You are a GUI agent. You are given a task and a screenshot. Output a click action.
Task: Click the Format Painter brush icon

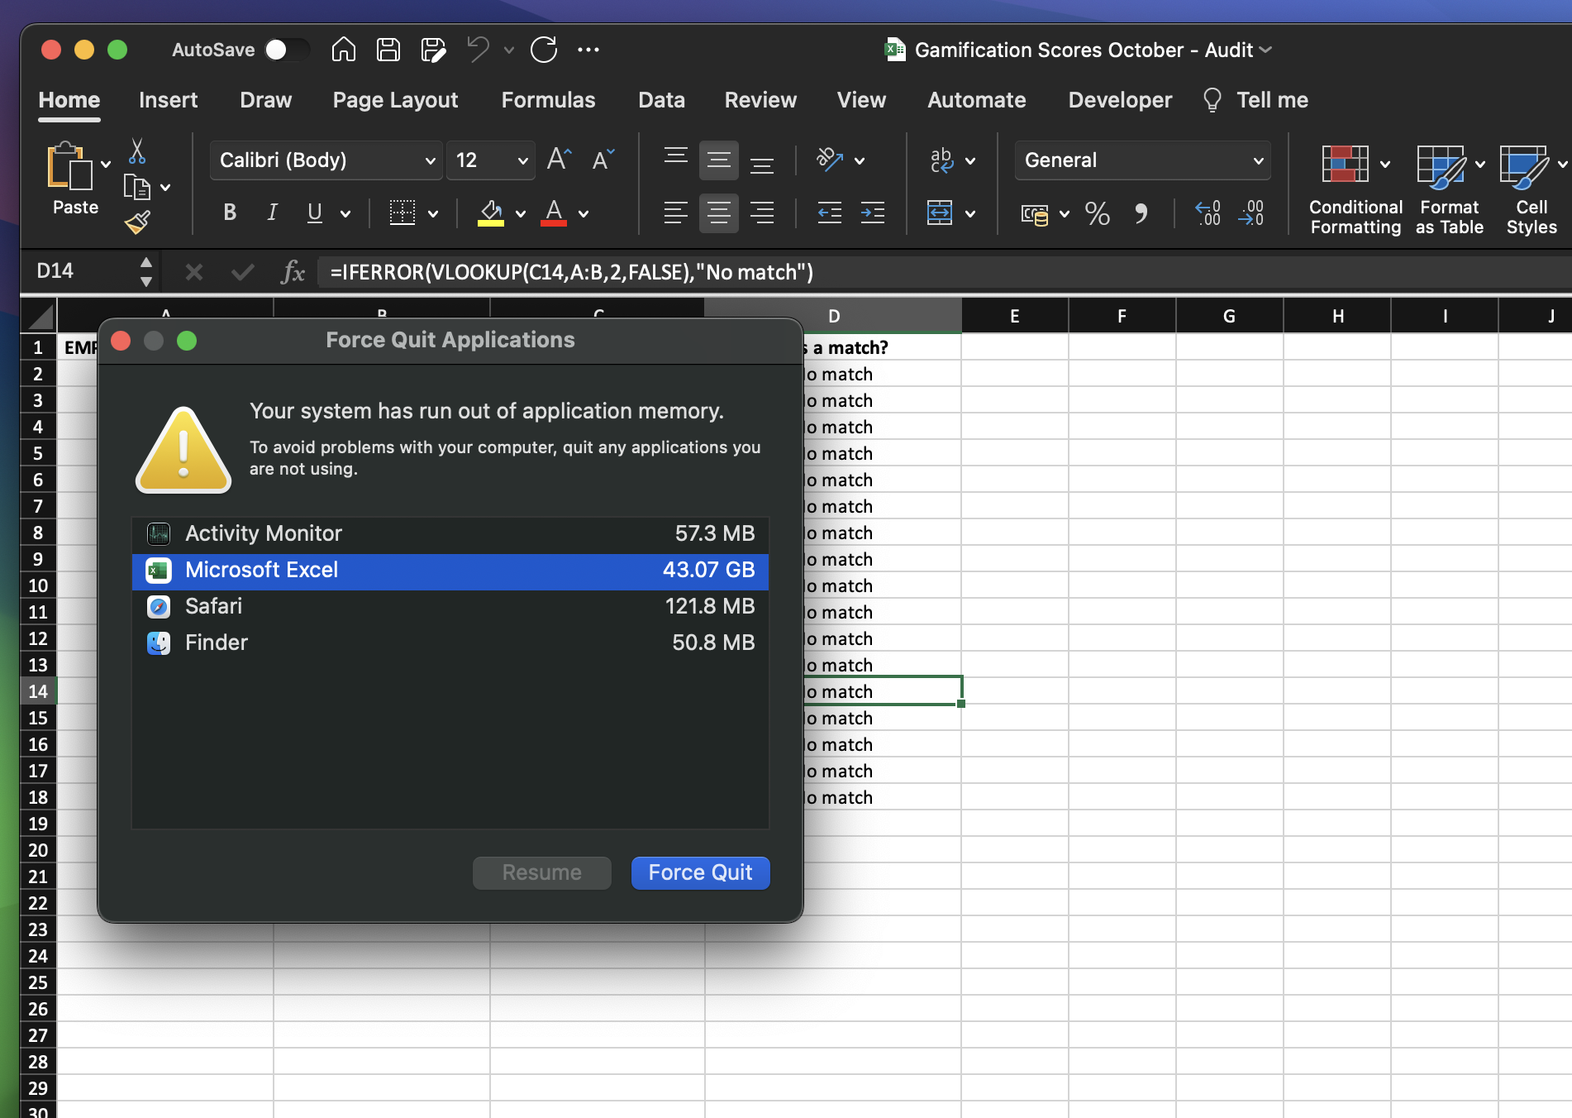pos(137,222)
